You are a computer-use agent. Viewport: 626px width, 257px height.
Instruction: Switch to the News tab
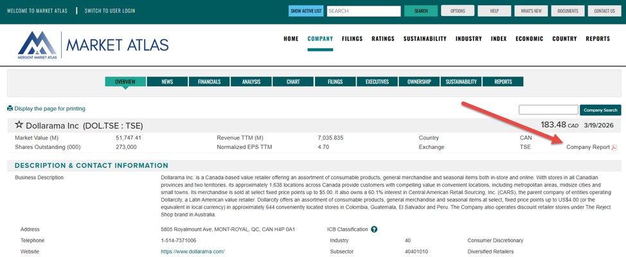tap(167, 82)
